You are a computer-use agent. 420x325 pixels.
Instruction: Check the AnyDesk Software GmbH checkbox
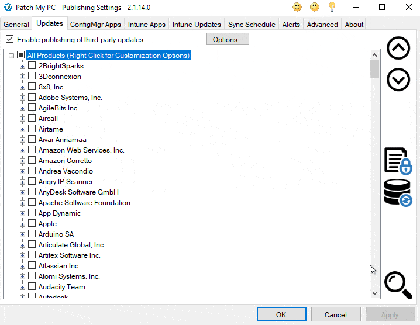32,192
